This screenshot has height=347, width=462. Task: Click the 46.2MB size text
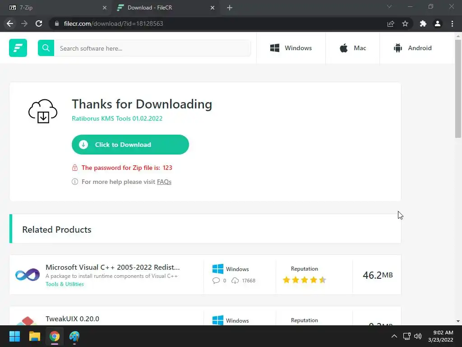click(378, 275)
